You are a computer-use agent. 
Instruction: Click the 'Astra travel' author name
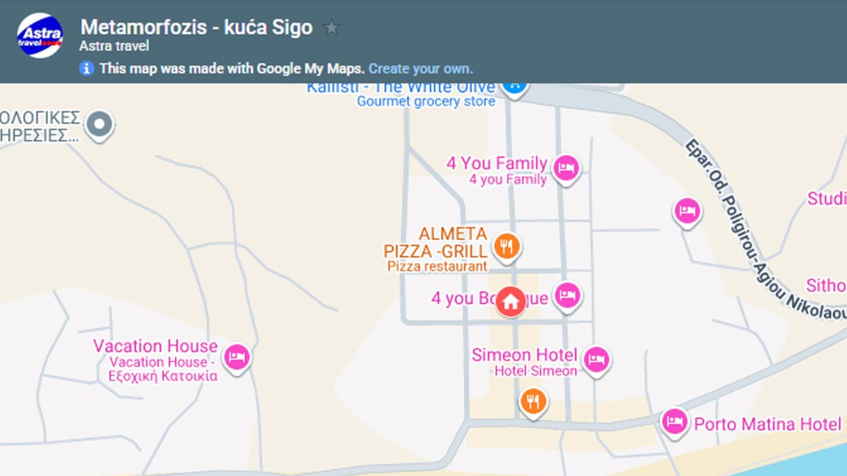point(114,47)
